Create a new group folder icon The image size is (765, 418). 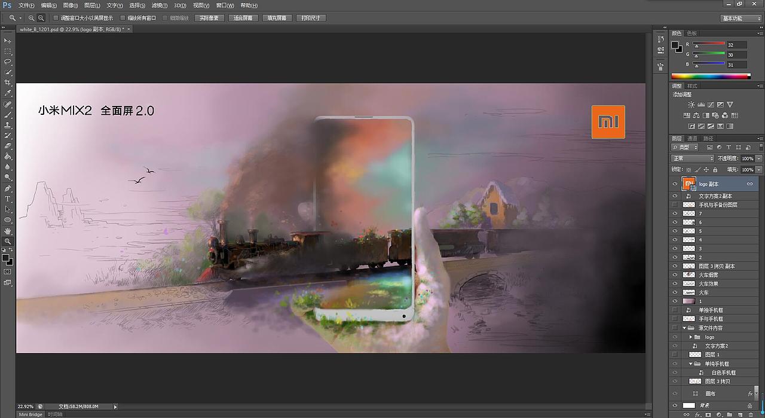(730, 414)
